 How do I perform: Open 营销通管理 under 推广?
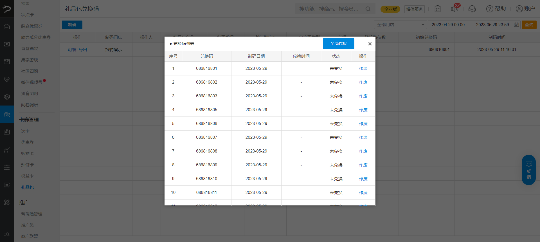click(31, 214)
